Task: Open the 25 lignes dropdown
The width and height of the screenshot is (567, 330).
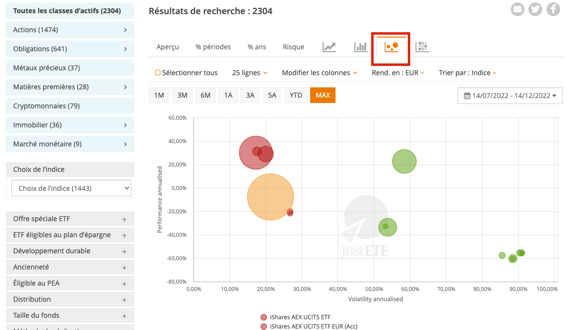Action: pos(250,72)
